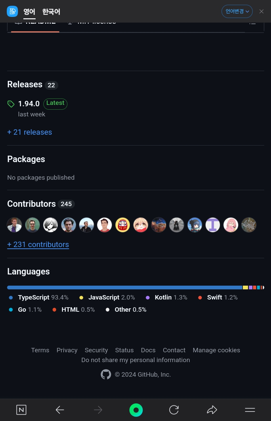Close the translation bar
The image size is (271, 421).
click(x=262, y=12)
